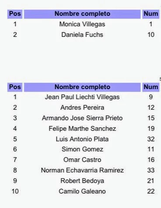Click the second table's Num header
Screen dimensions: 161x208
(x=151, y=87)
